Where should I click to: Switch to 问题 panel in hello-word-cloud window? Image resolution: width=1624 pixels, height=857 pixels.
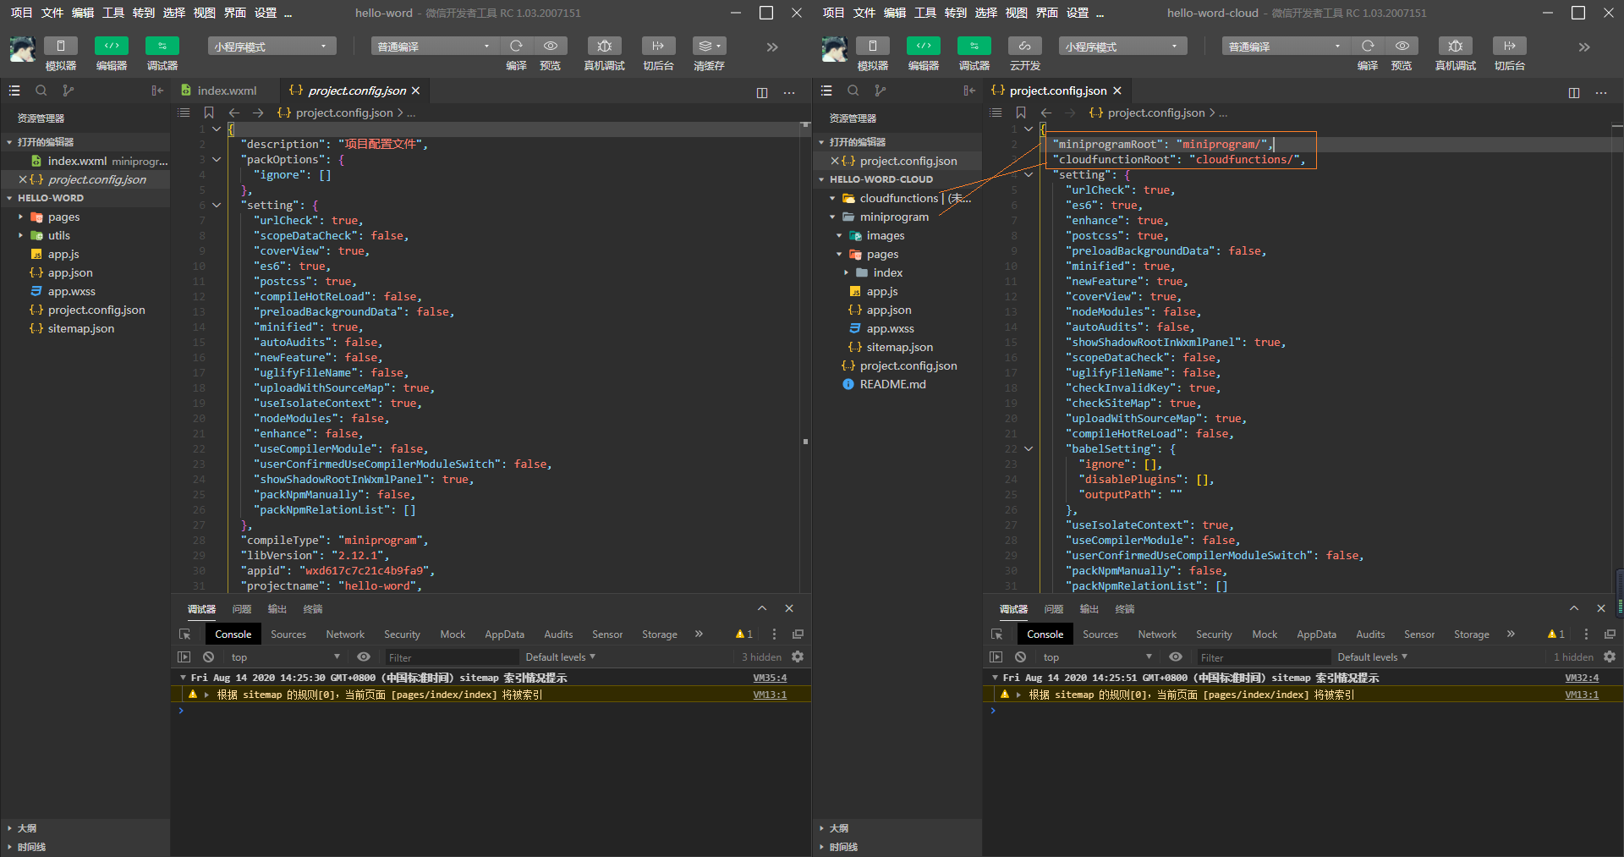pos(1054,609)
